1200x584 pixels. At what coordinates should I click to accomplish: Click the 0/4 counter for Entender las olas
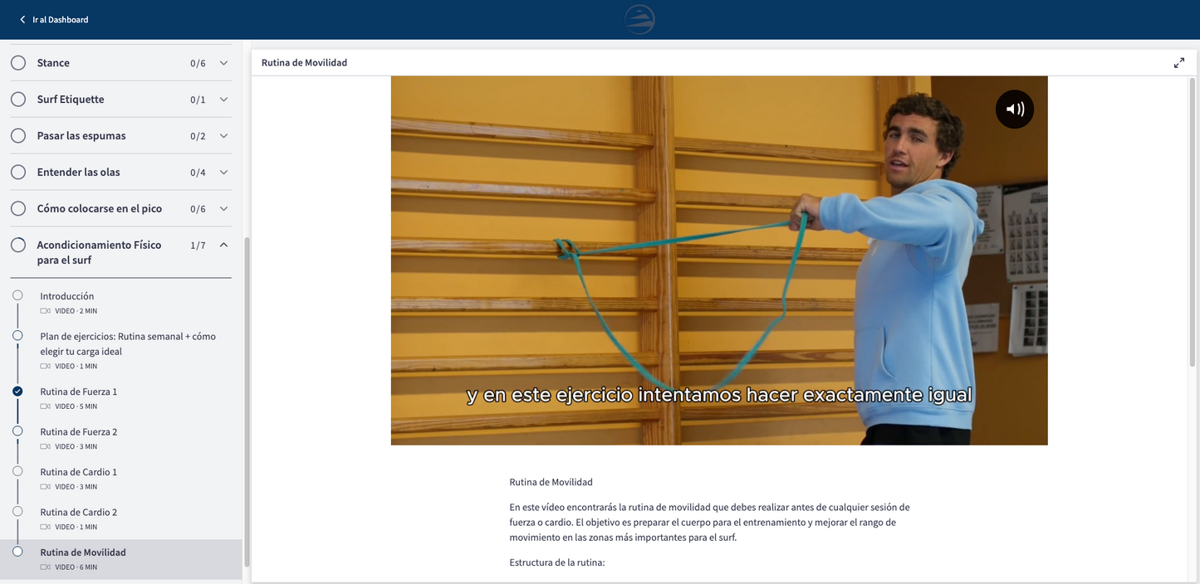(x=198, y=173)
